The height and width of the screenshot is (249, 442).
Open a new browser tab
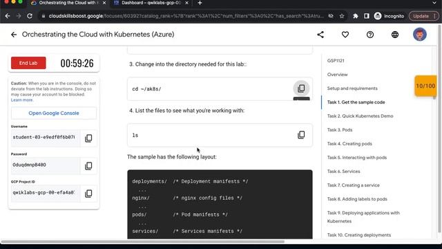click(x=200, y=3)
